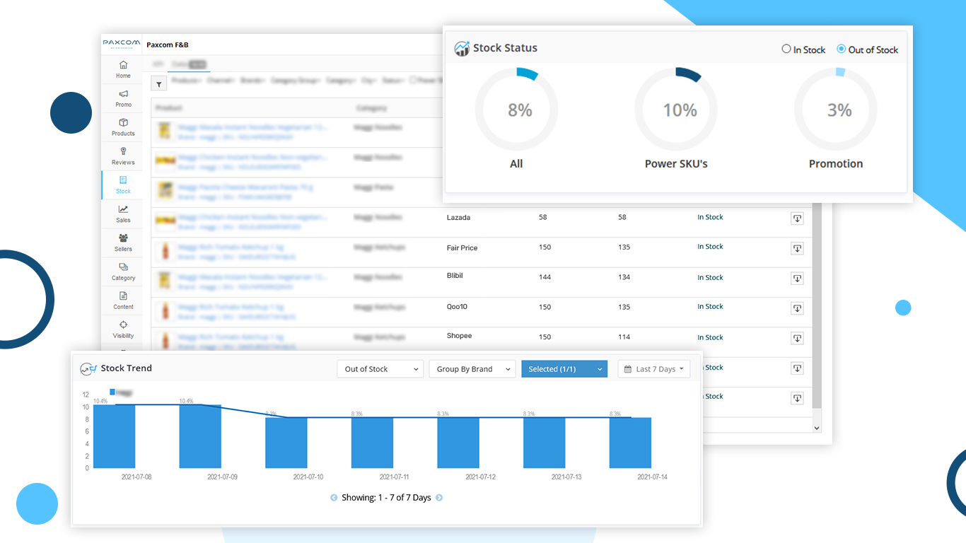Screen dimensions: 966x543
Task: Tick the Power SKU checkbox in filters
Action: tap(412, 81)
